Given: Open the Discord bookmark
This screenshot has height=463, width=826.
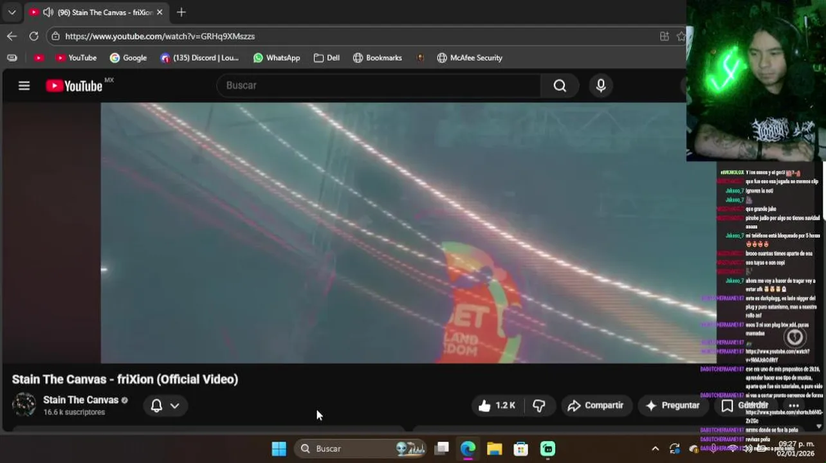Looking at the screenshot, I should [x=199, y=58].
